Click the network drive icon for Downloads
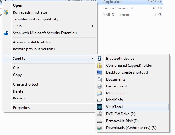Image resolution: width=175 pixels, height=135 pixels. (x=99, y=128)
